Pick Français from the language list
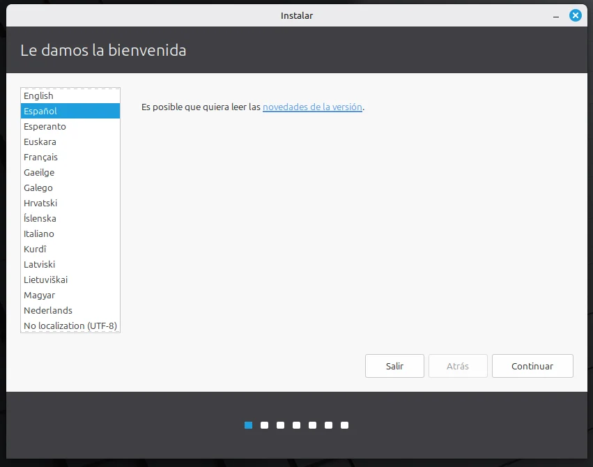The width and height of the screenshot is (593, 467). [x=40, y=157]
